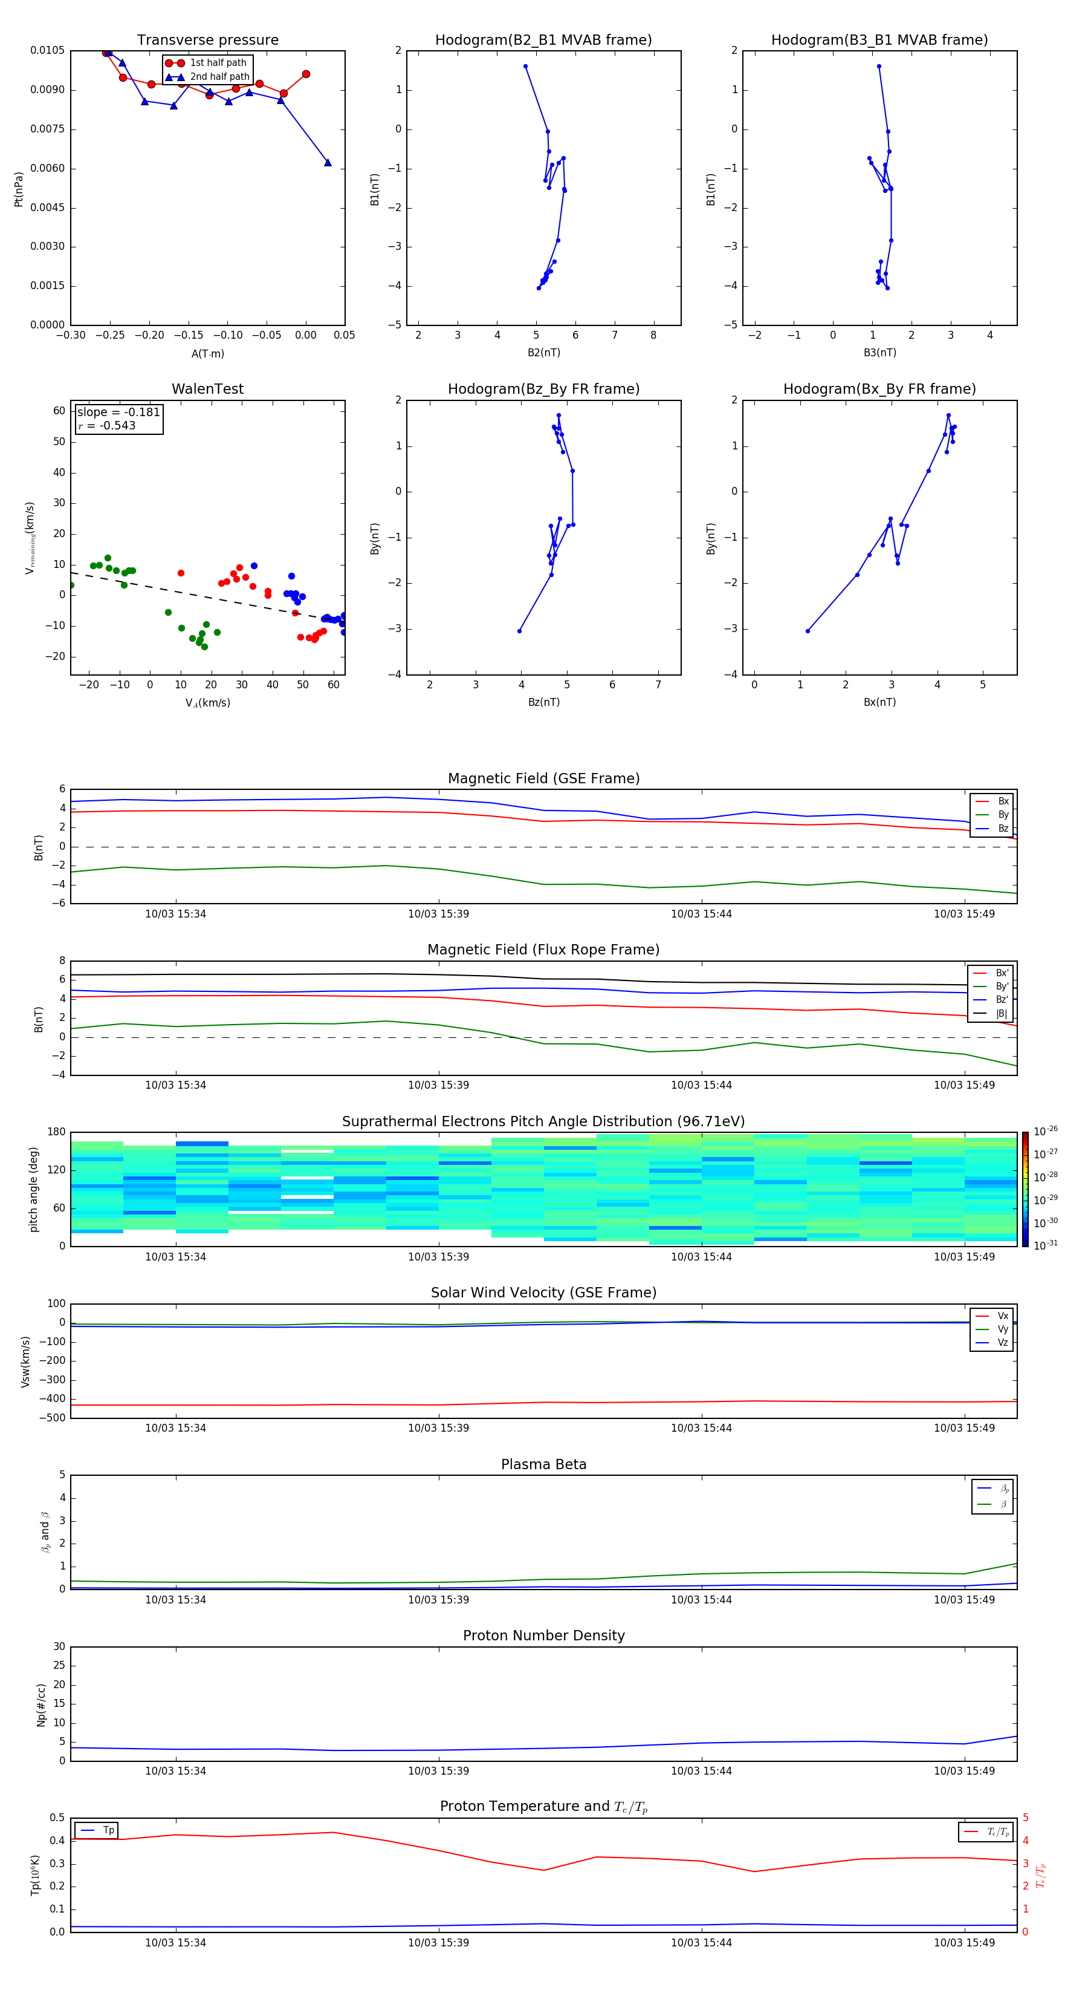Click the Te/Tp legend box
Viewport: 1088px width, 1996px height.
985,1831
